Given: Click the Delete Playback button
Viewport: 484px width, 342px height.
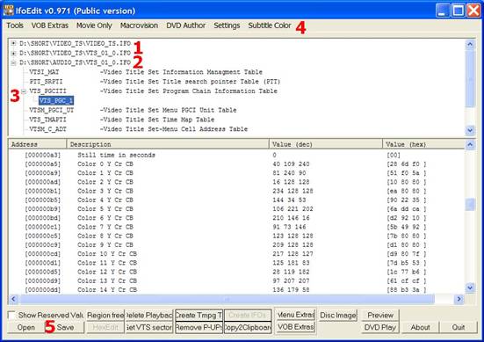Looking at the screenshot, I should pos(148,316).
